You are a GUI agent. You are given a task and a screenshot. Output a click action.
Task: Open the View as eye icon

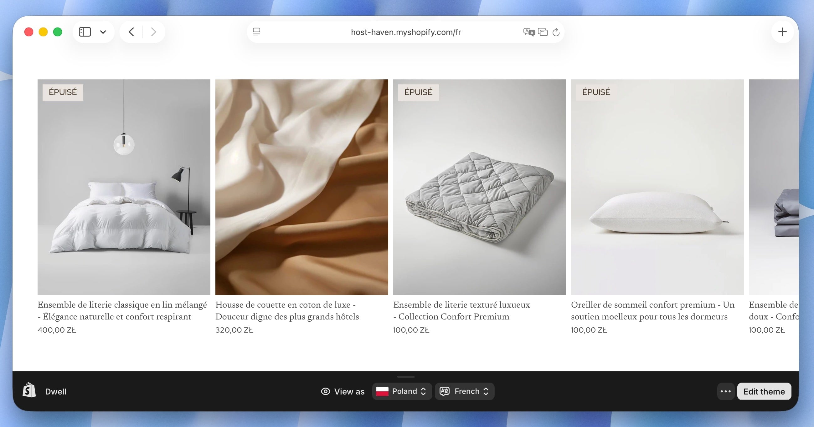pos(325,391)
